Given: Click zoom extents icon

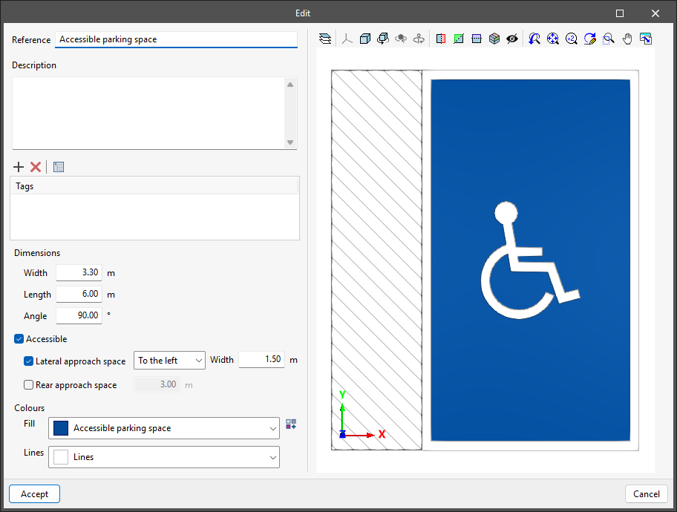Looking at the screenshot, I should [x=552, y=39].
